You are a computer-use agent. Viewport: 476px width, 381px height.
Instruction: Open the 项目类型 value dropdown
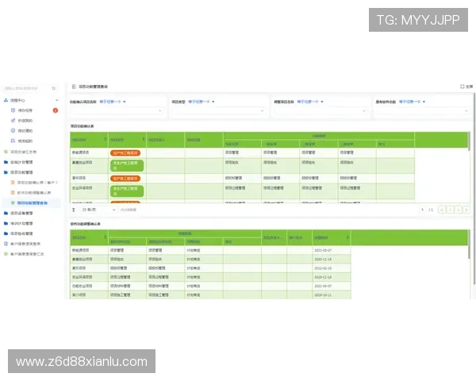tap(219, 111)
